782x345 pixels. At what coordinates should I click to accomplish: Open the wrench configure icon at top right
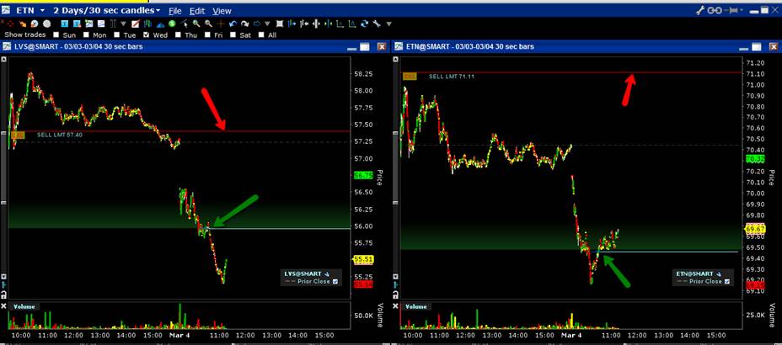coord(699,10)
